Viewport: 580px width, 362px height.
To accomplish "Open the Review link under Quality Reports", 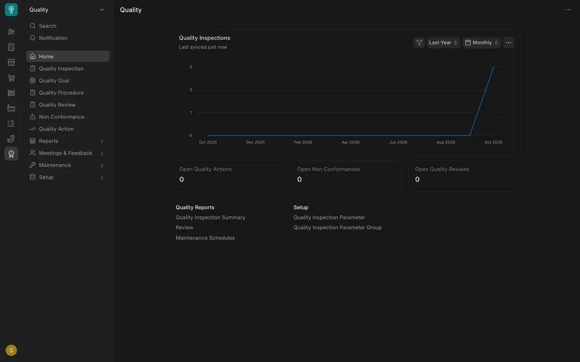I will pyautogui.click(x=184, y=228).
